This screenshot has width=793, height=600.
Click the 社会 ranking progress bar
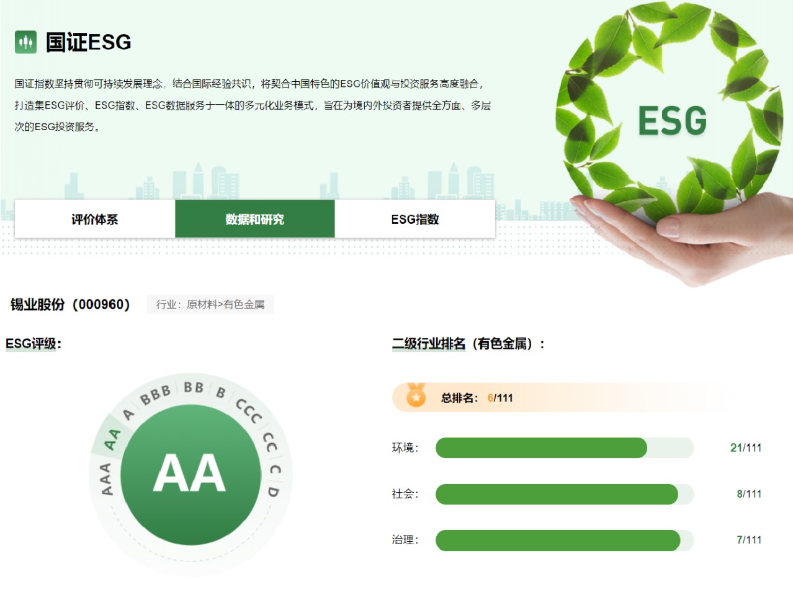[564, 494]
